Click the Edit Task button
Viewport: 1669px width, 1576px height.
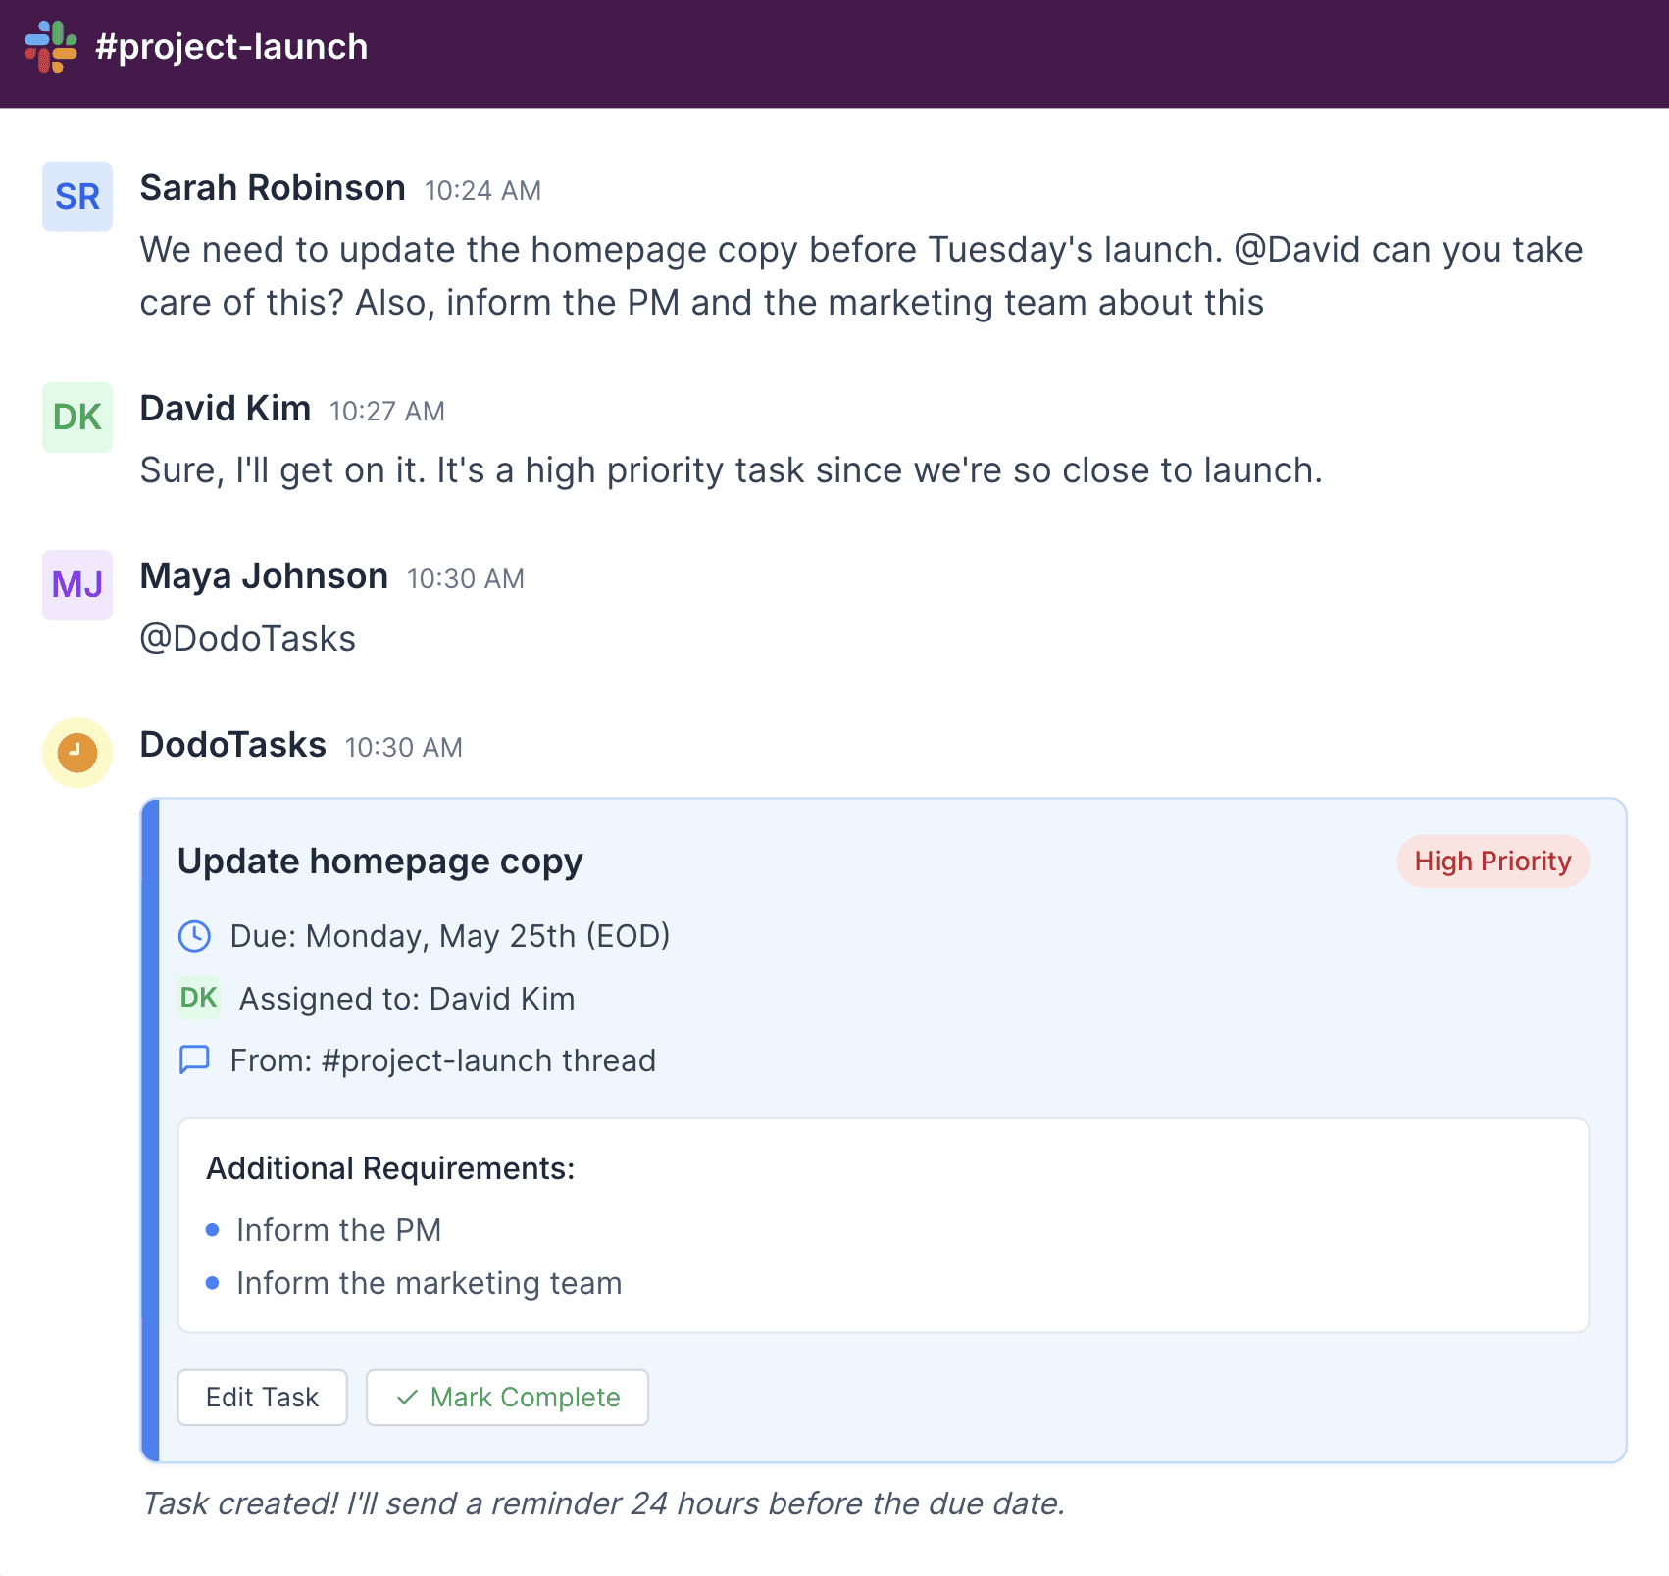[x=262, y=1398]
